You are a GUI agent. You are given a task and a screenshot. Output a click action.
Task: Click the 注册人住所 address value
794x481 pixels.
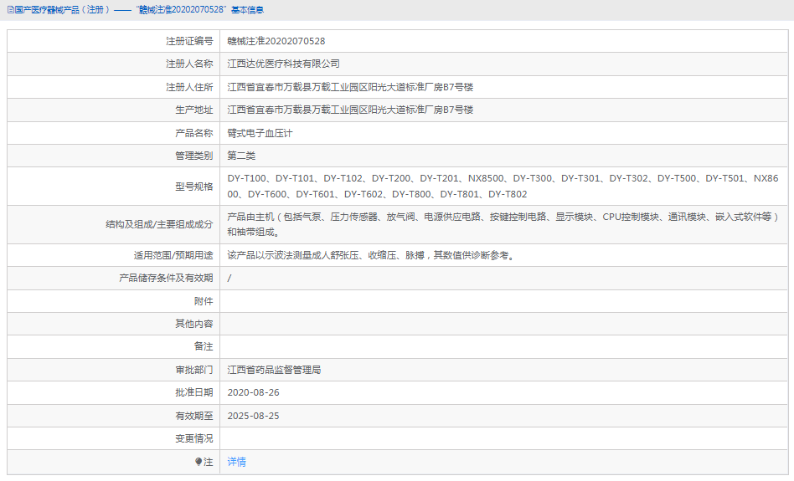350,87
